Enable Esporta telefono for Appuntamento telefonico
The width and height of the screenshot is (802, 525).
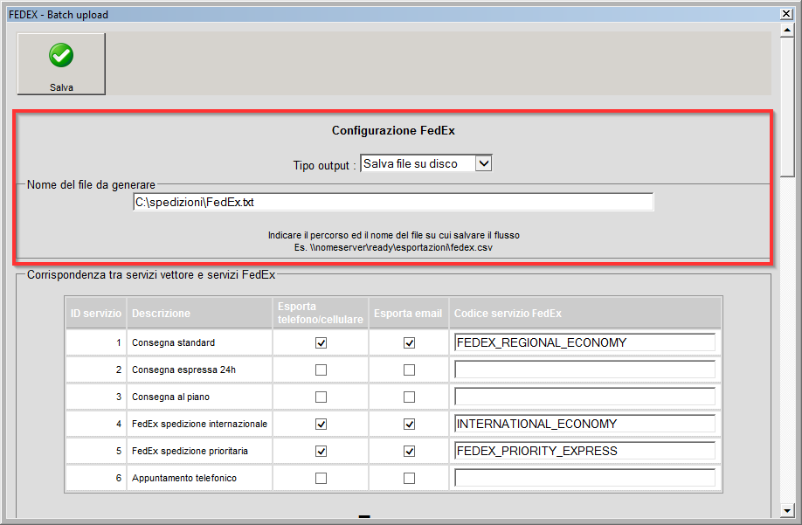321,478
